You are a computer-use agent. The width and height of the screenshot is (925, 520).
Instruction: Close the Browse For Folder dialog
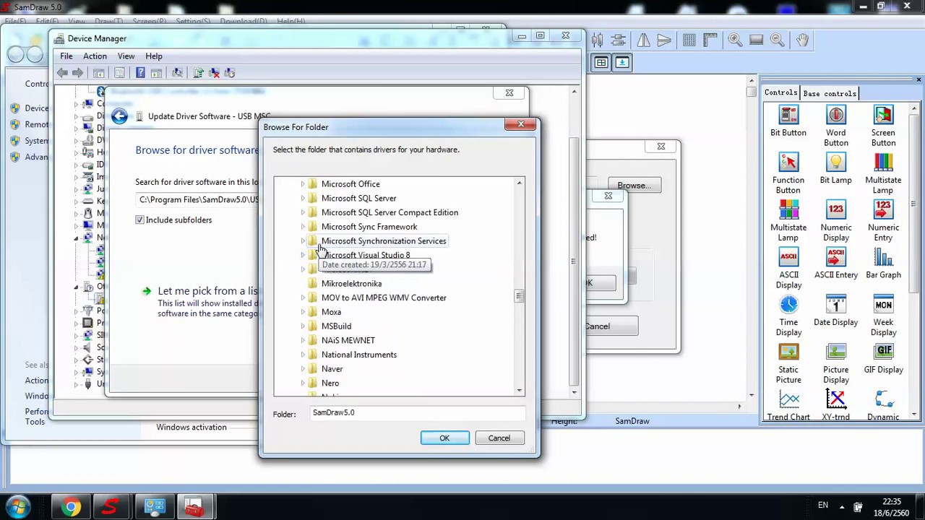point(520,124)
